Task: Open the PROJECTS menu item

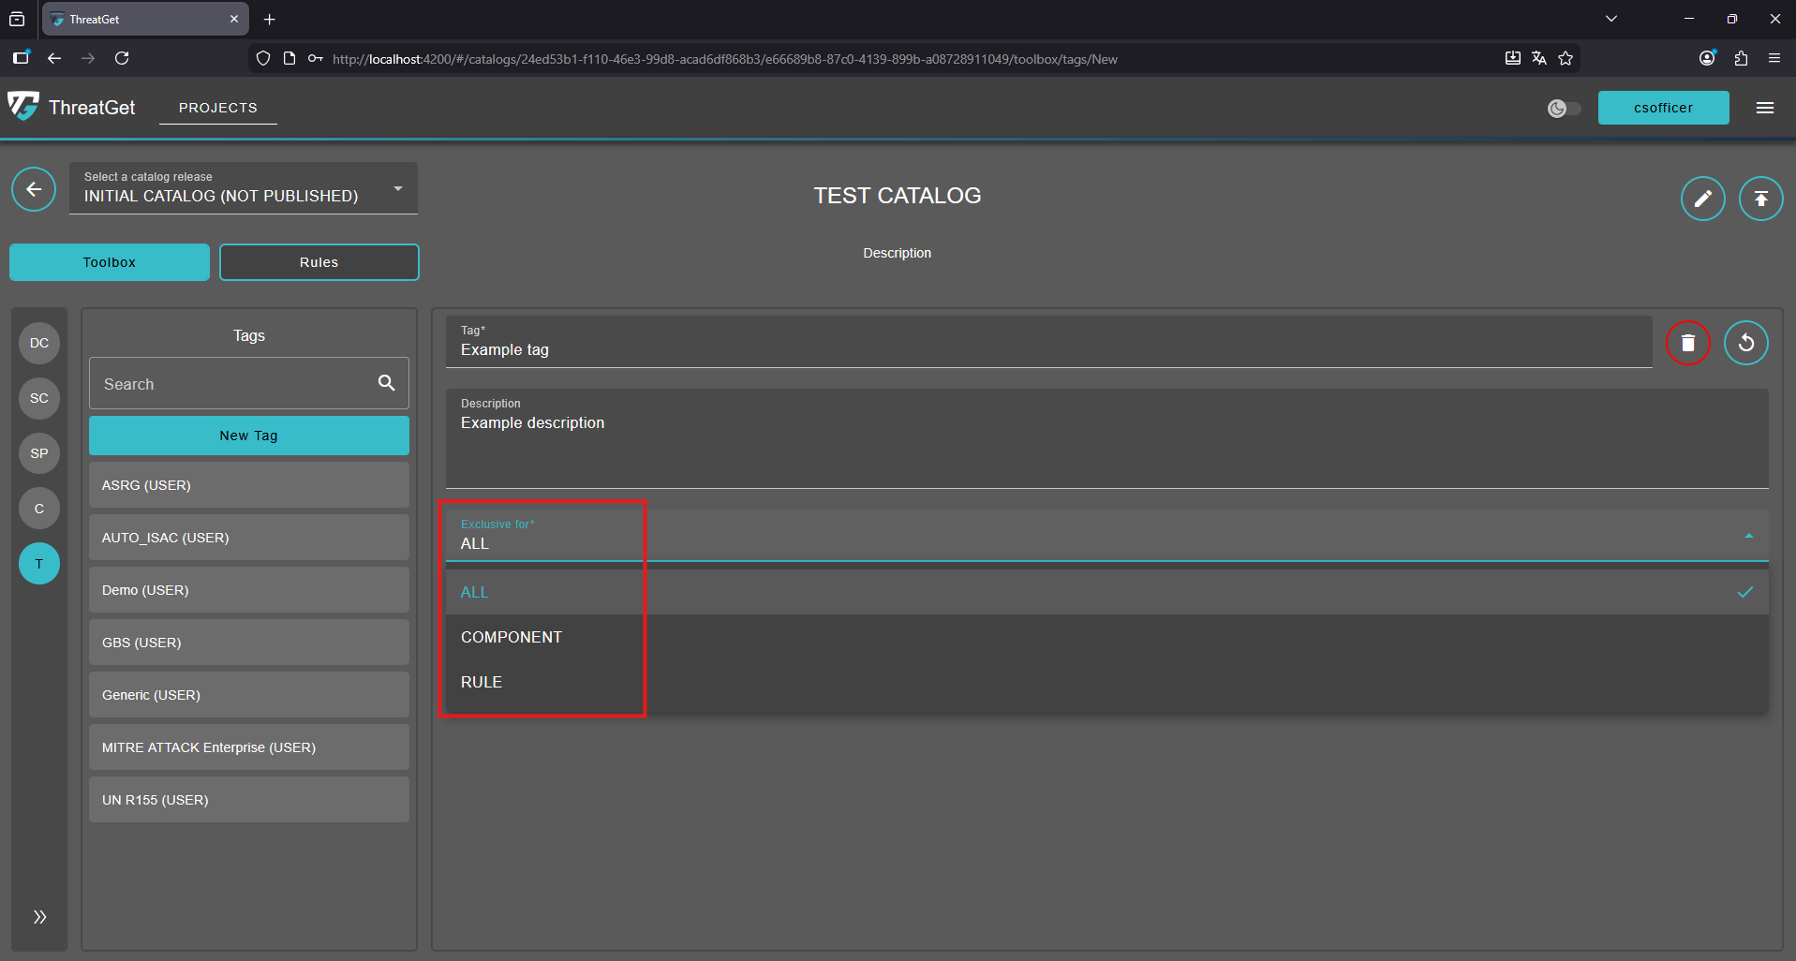Action: pyautogui.click(x=217, y=108)
